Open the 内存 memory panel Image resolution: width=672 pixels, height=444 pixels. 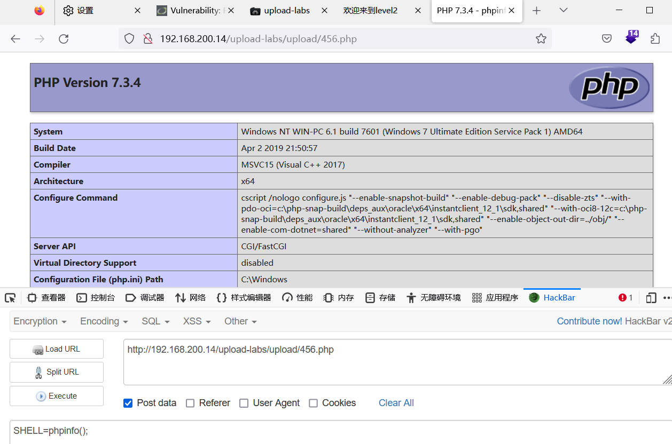(x=339, y=298)
